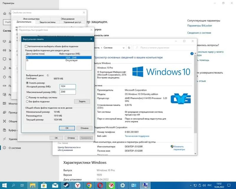Open the notification center icon in tray

point(229,185)
